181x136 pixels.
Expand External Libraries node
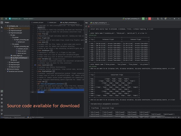[x=6, y=69]
